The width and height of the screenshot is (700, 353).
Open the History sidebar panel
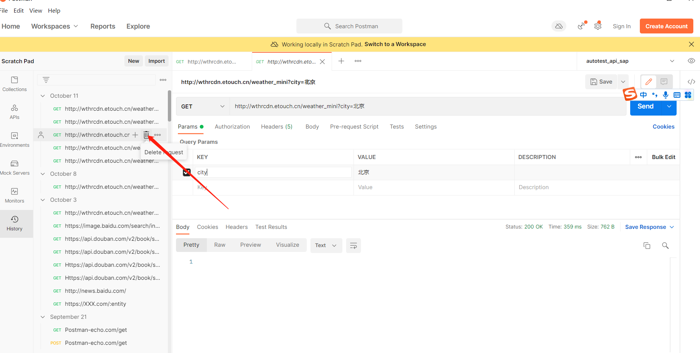point(14,223)
